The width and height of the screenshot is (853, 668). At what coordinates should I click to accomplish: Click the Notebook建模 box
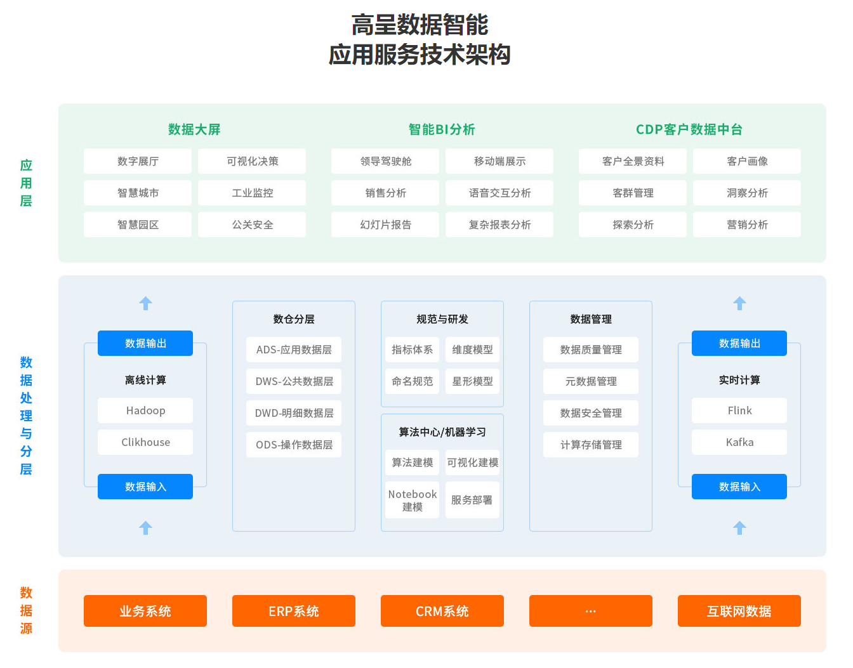click(x=413, y=500)
